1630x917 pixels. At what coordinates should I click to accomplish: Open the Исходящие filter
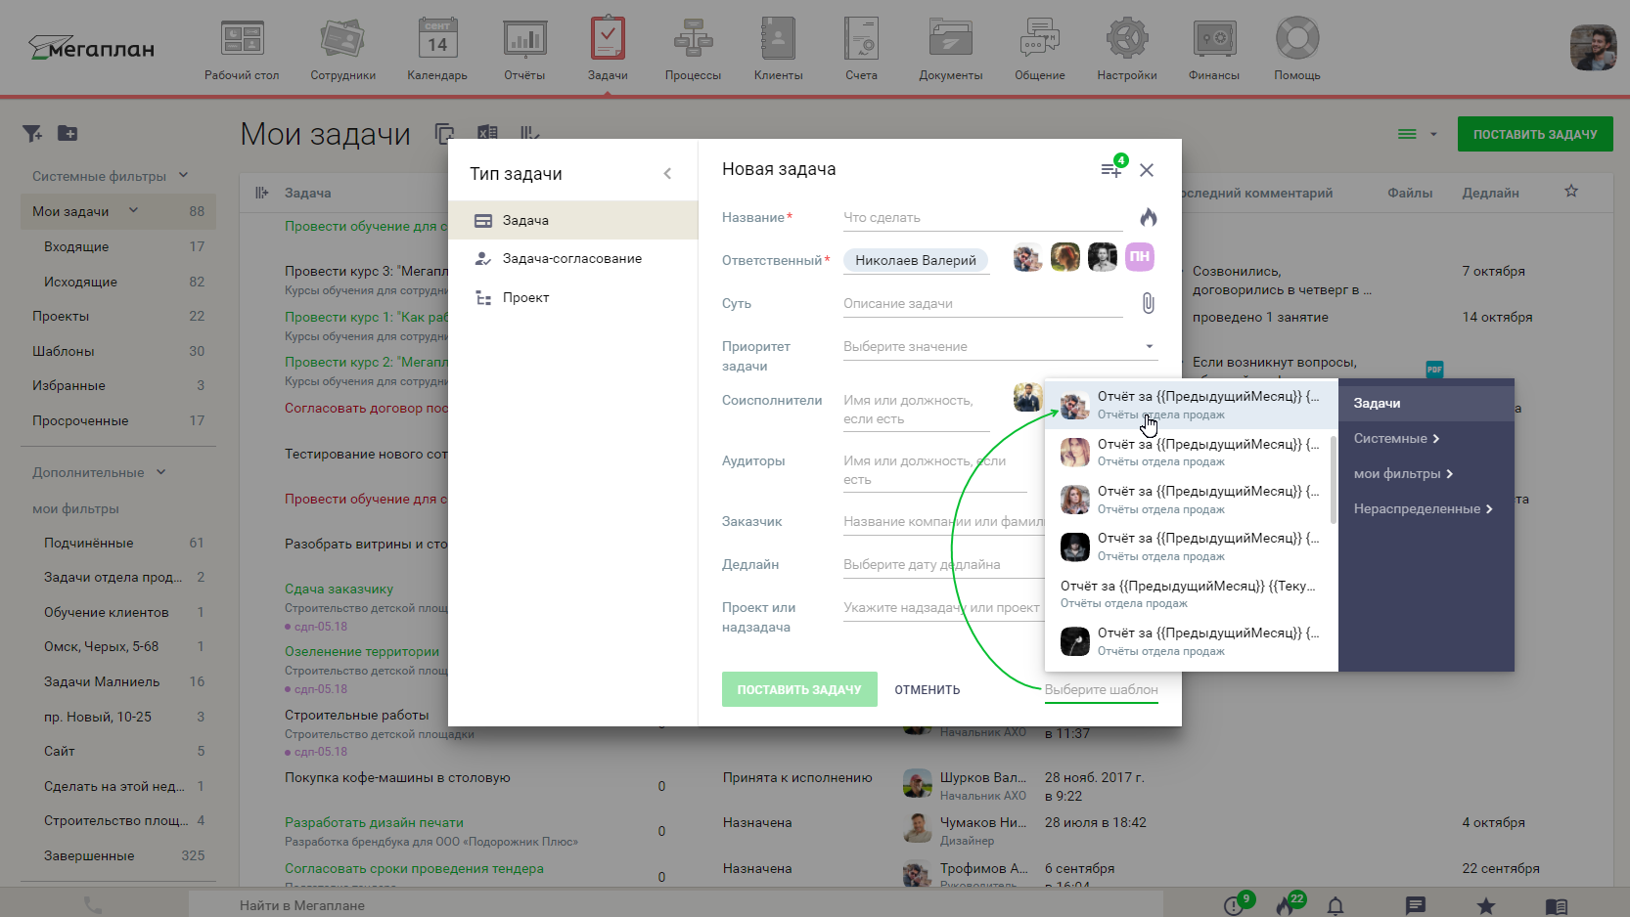tap(118, 282)
